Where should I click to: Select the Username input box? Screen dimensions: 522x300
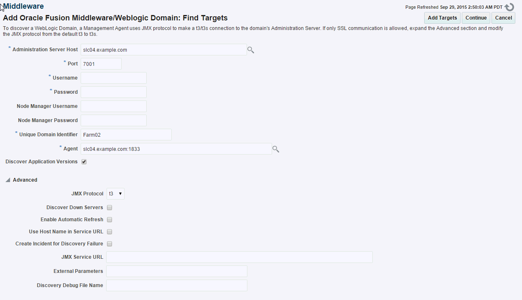pyautogui.click(x=114, y=78)
